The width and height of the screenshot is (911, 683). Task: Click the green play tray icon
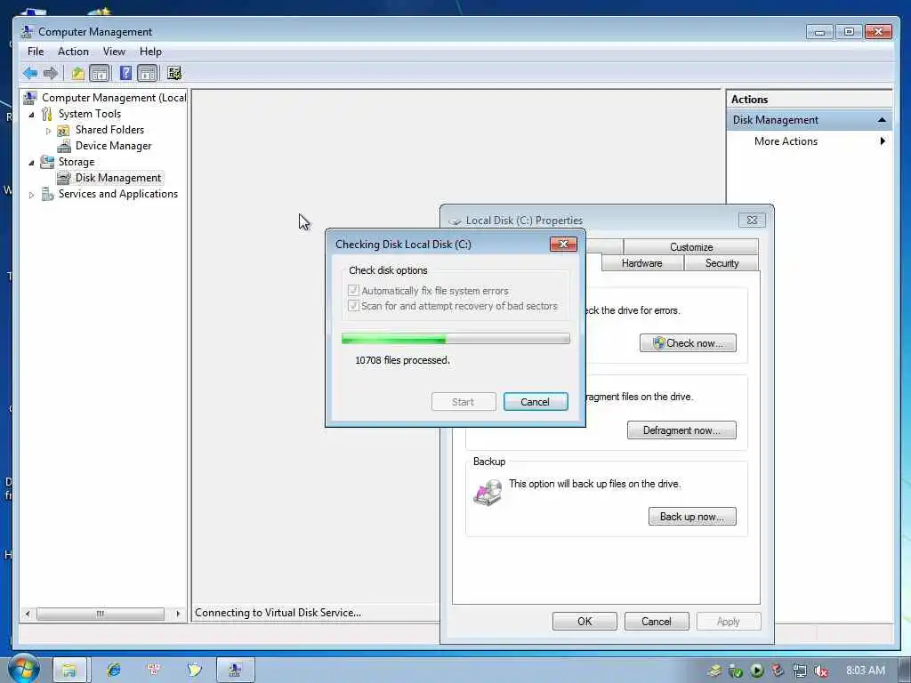(757, 671)
